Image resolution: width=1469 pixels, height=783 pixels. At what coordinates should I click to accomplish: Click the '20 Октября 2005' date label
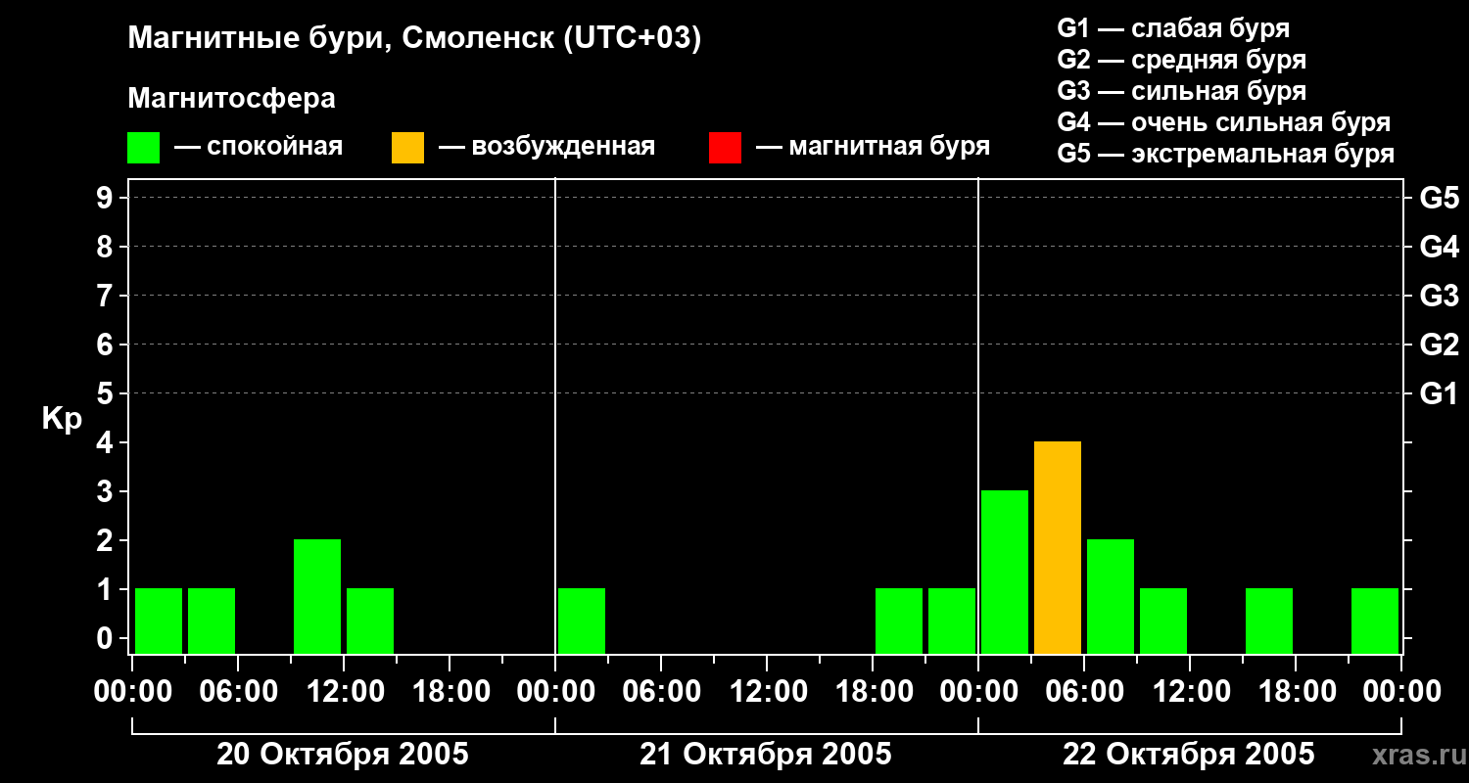pyautogui.click(x=343, y=755)
